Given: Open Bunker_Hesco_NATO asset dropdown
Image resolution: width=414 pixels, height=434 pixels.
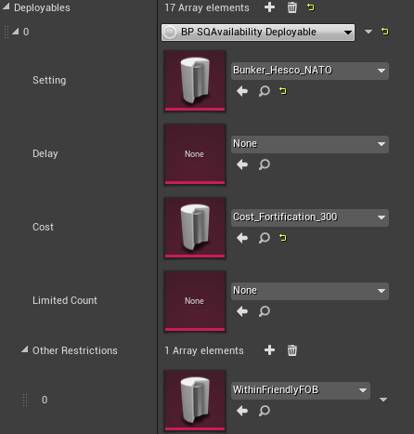Looking at the screenshot, I should (310, 71).
